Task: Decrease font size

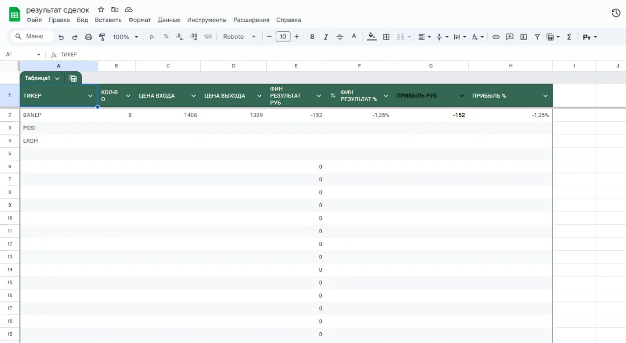Action: pos(269,37)
